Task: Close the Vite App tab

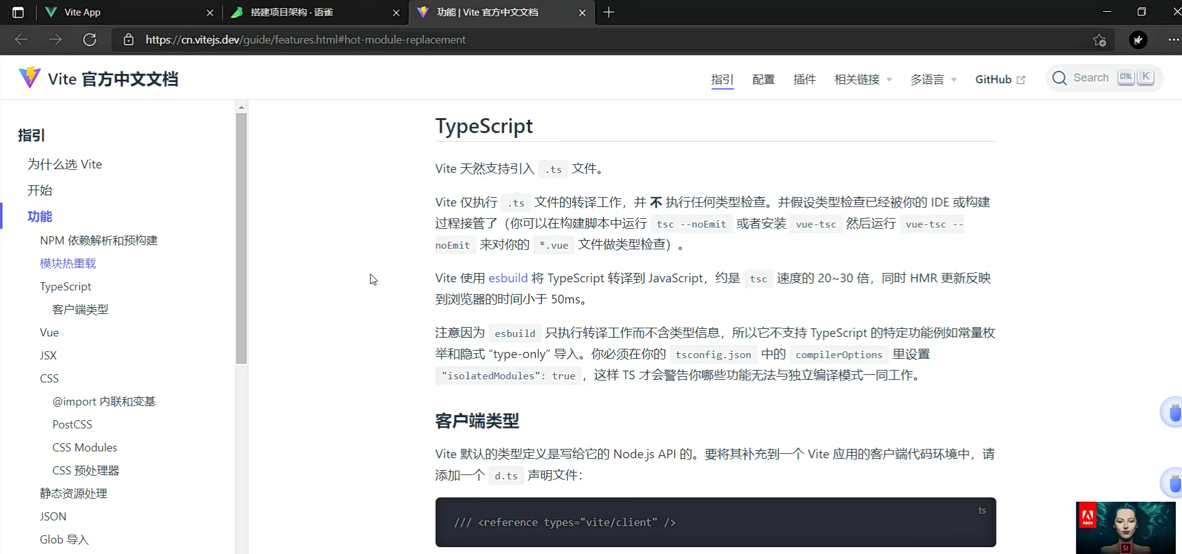Action: pos(210,12)
